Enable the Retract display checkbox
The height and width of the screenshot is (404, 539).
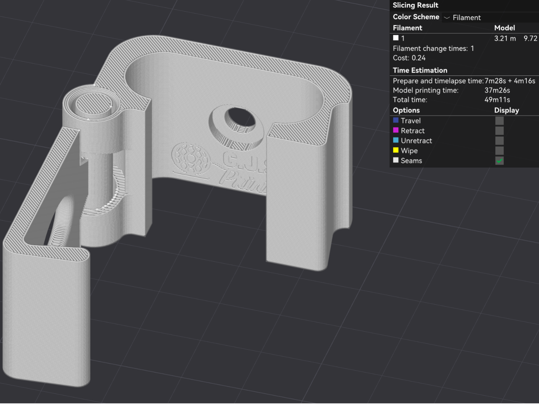(499, 131)
